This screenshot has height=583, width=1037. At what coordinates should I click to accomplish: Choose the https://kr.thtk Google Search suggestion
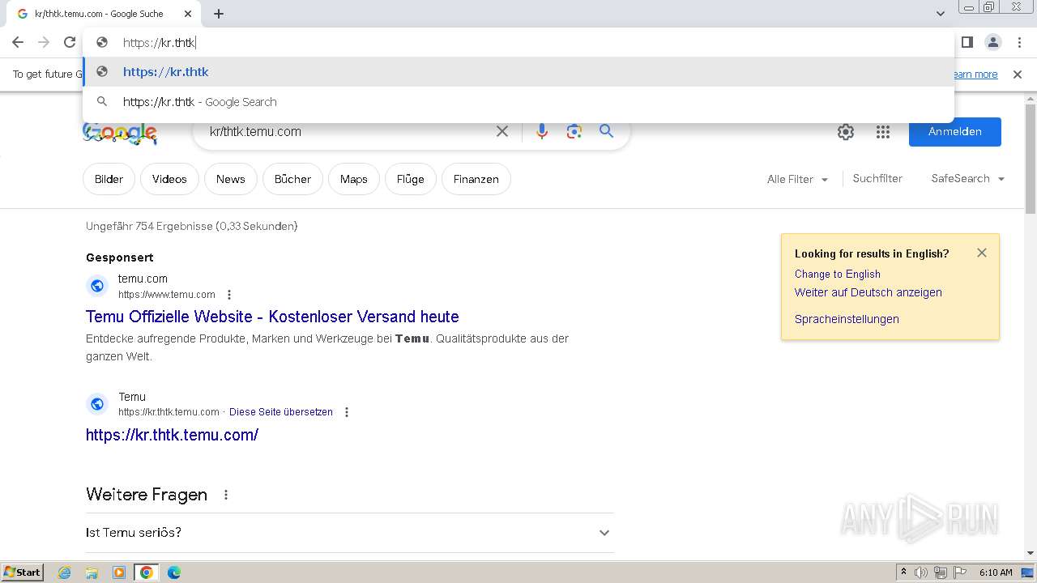click(x=518, y=102)
